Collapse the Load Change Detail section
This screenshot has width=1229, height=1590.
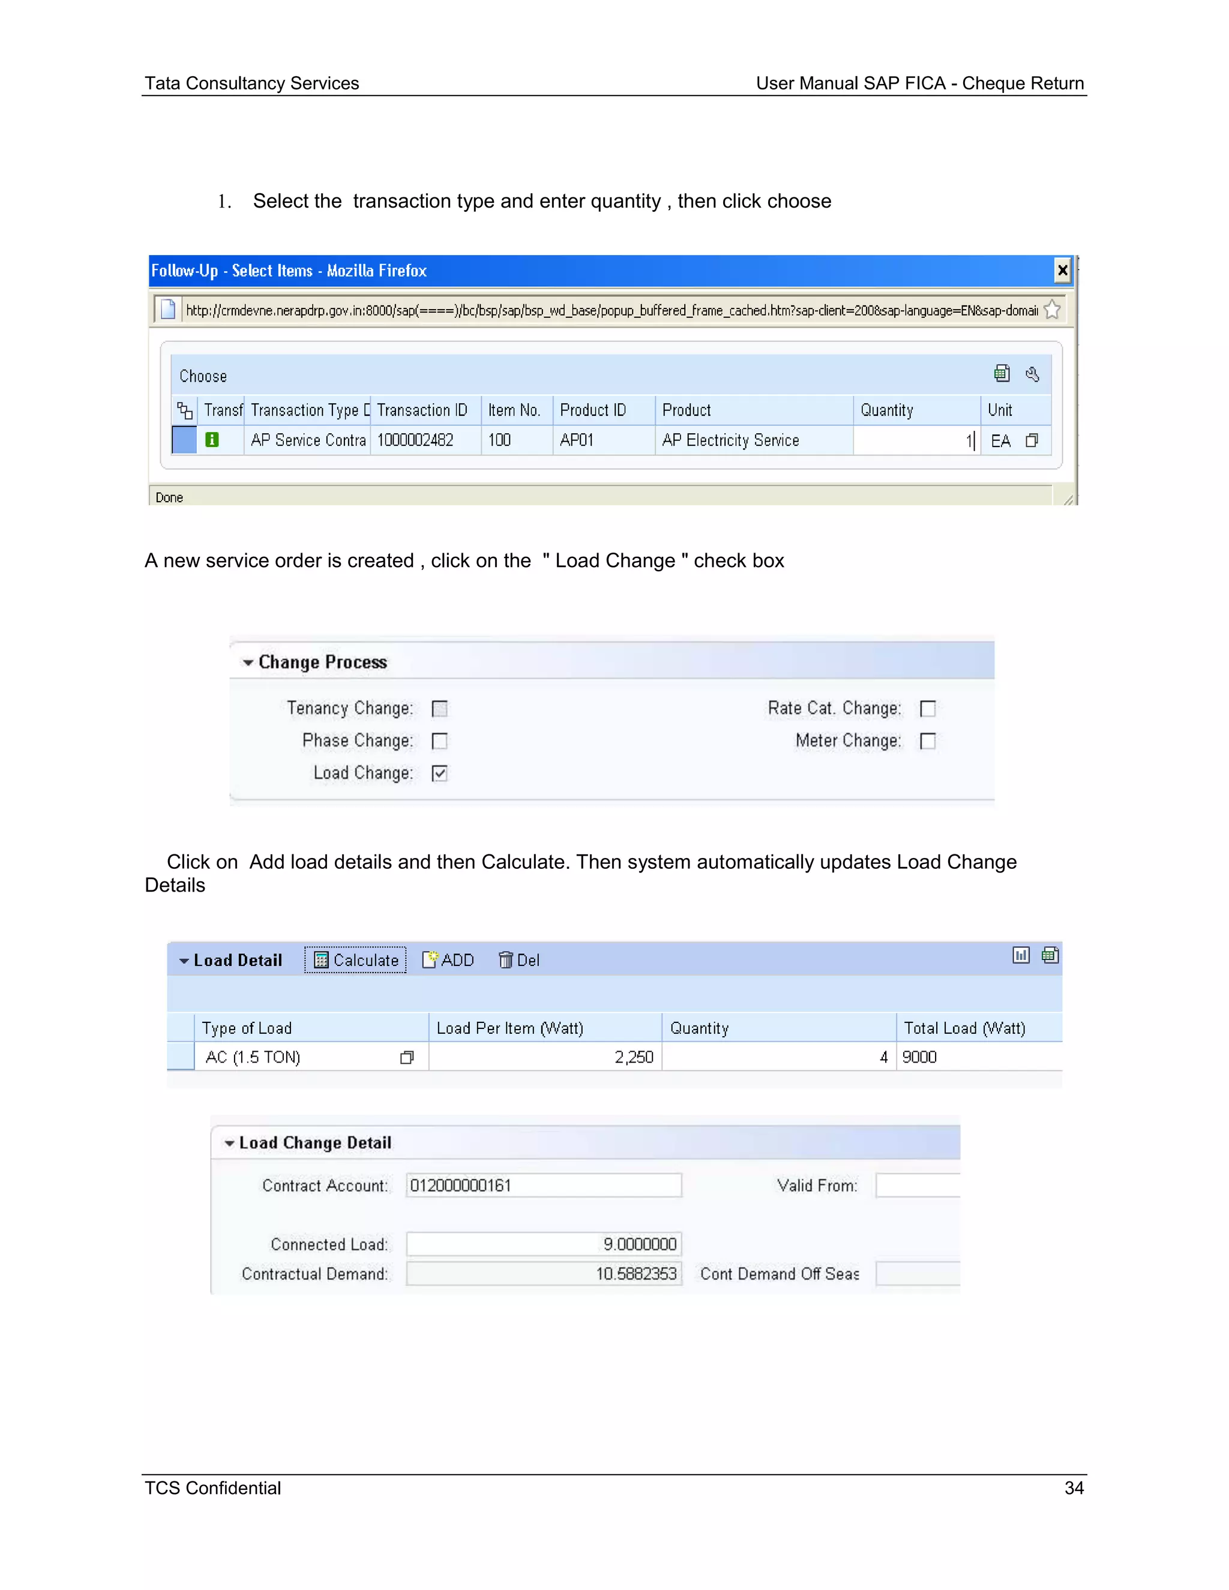click(x=229, y=1144)
